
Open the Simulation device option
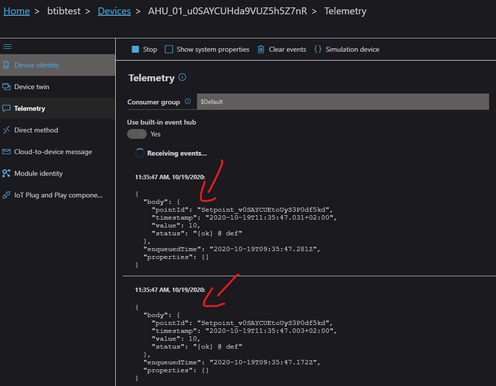pos(347,49)
